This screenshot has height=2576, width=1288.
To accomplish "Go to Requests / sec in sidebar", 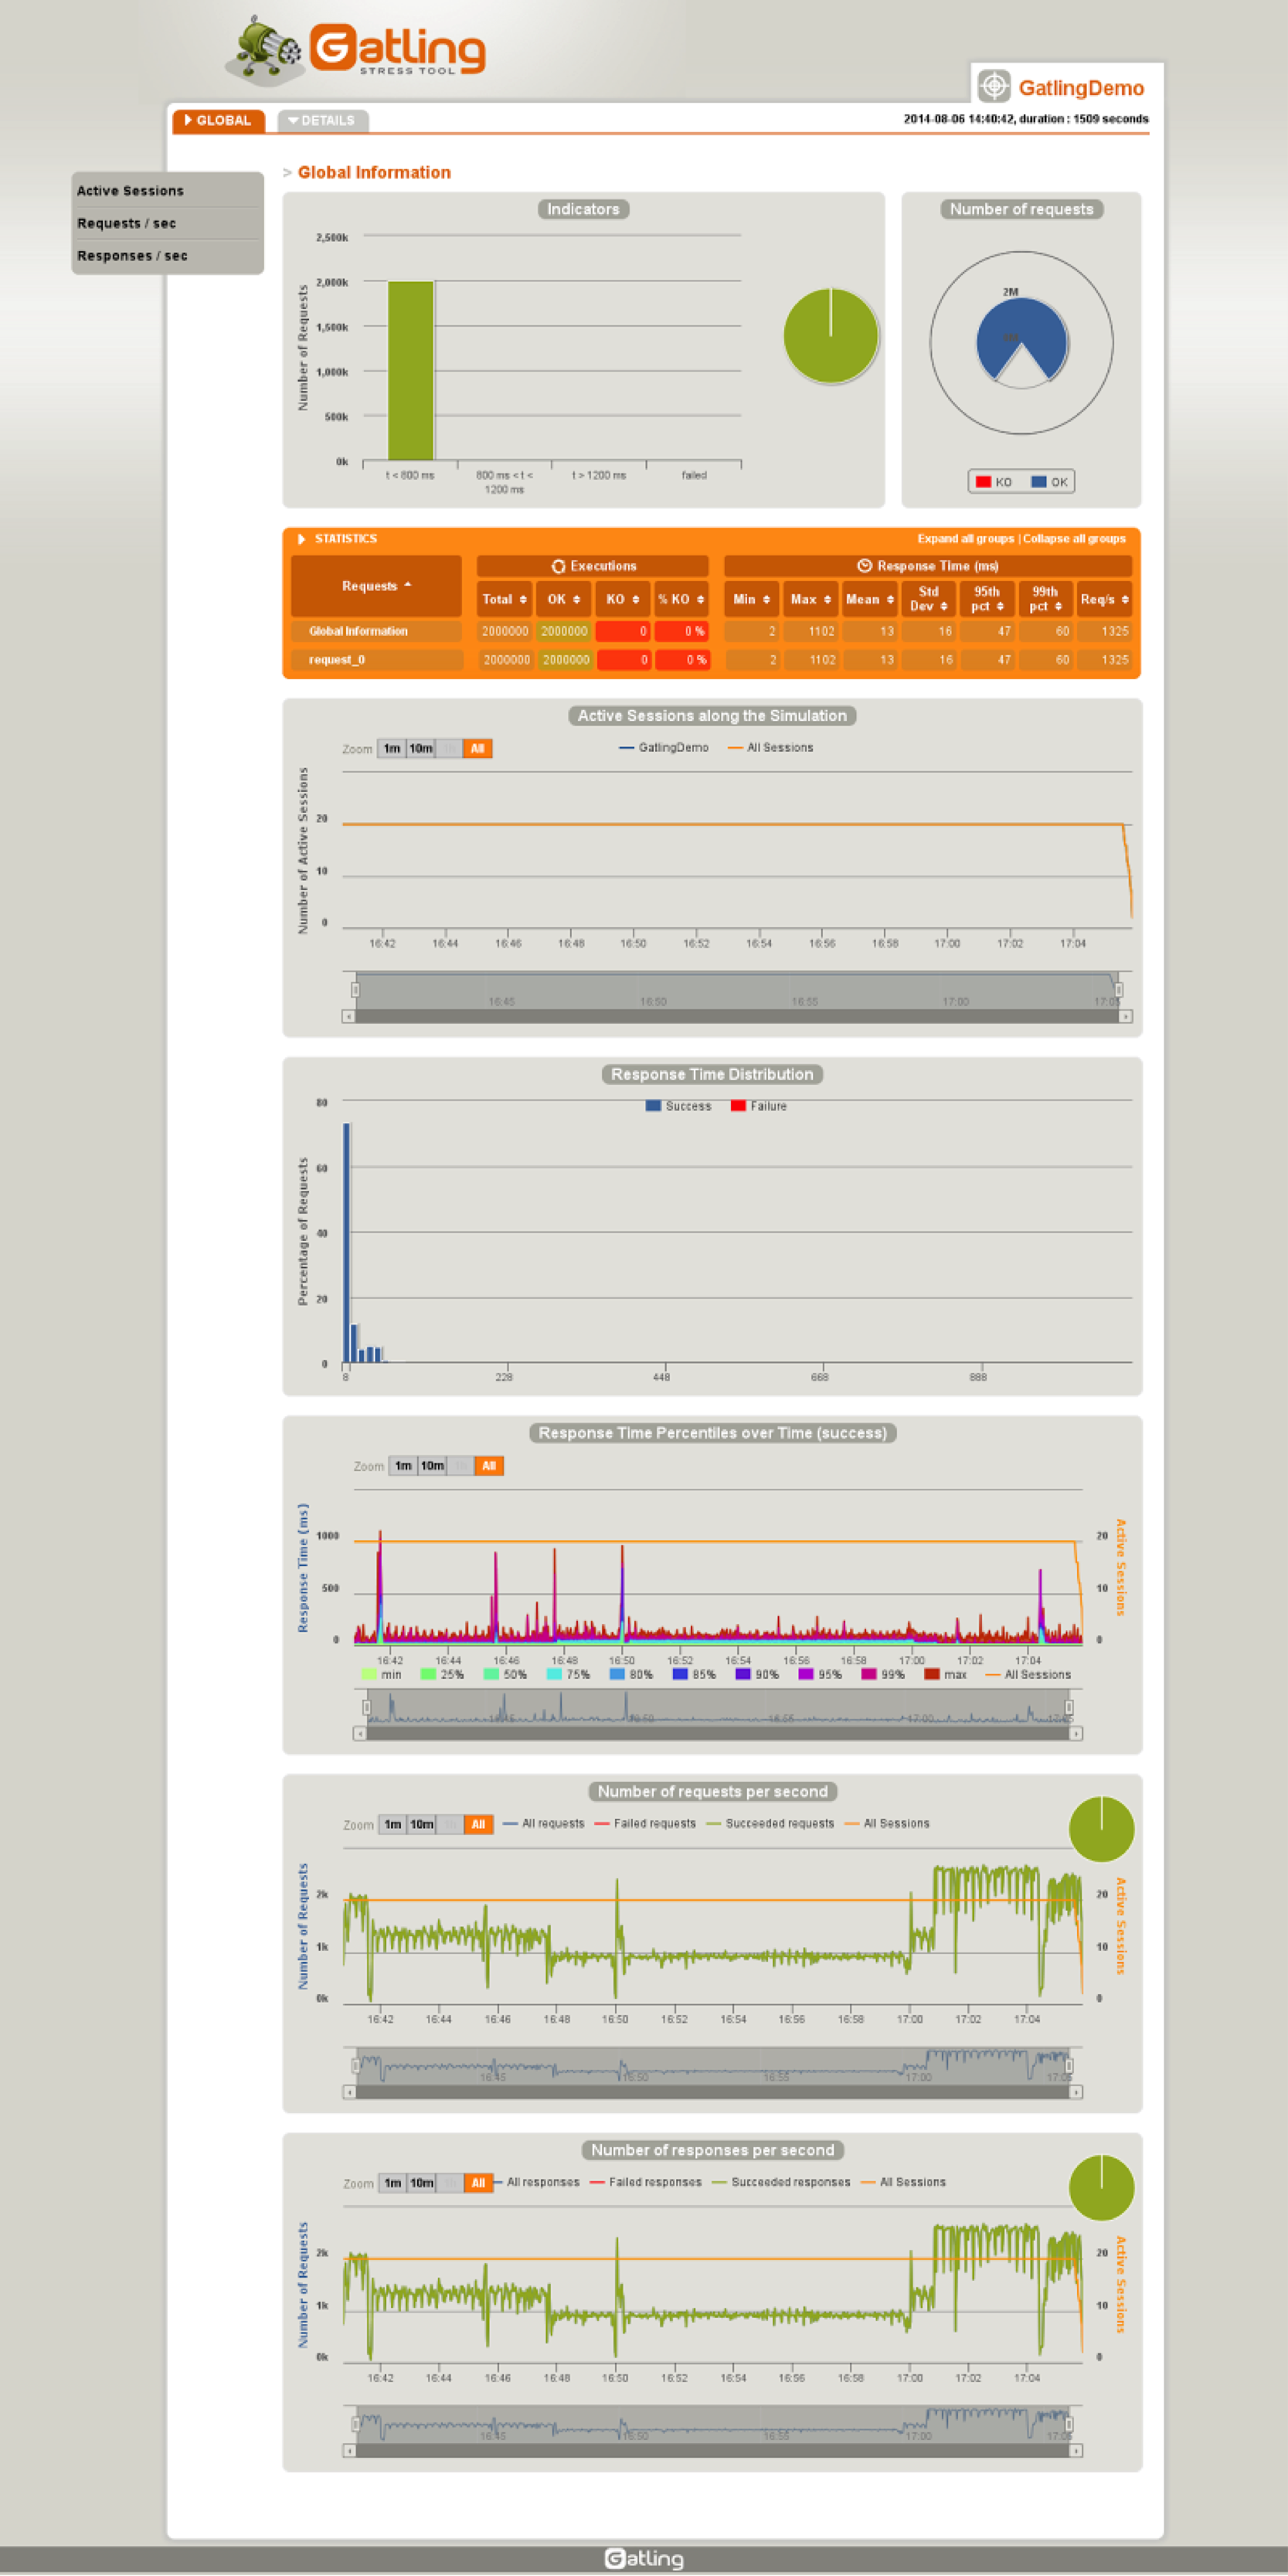I will point(126,223).
